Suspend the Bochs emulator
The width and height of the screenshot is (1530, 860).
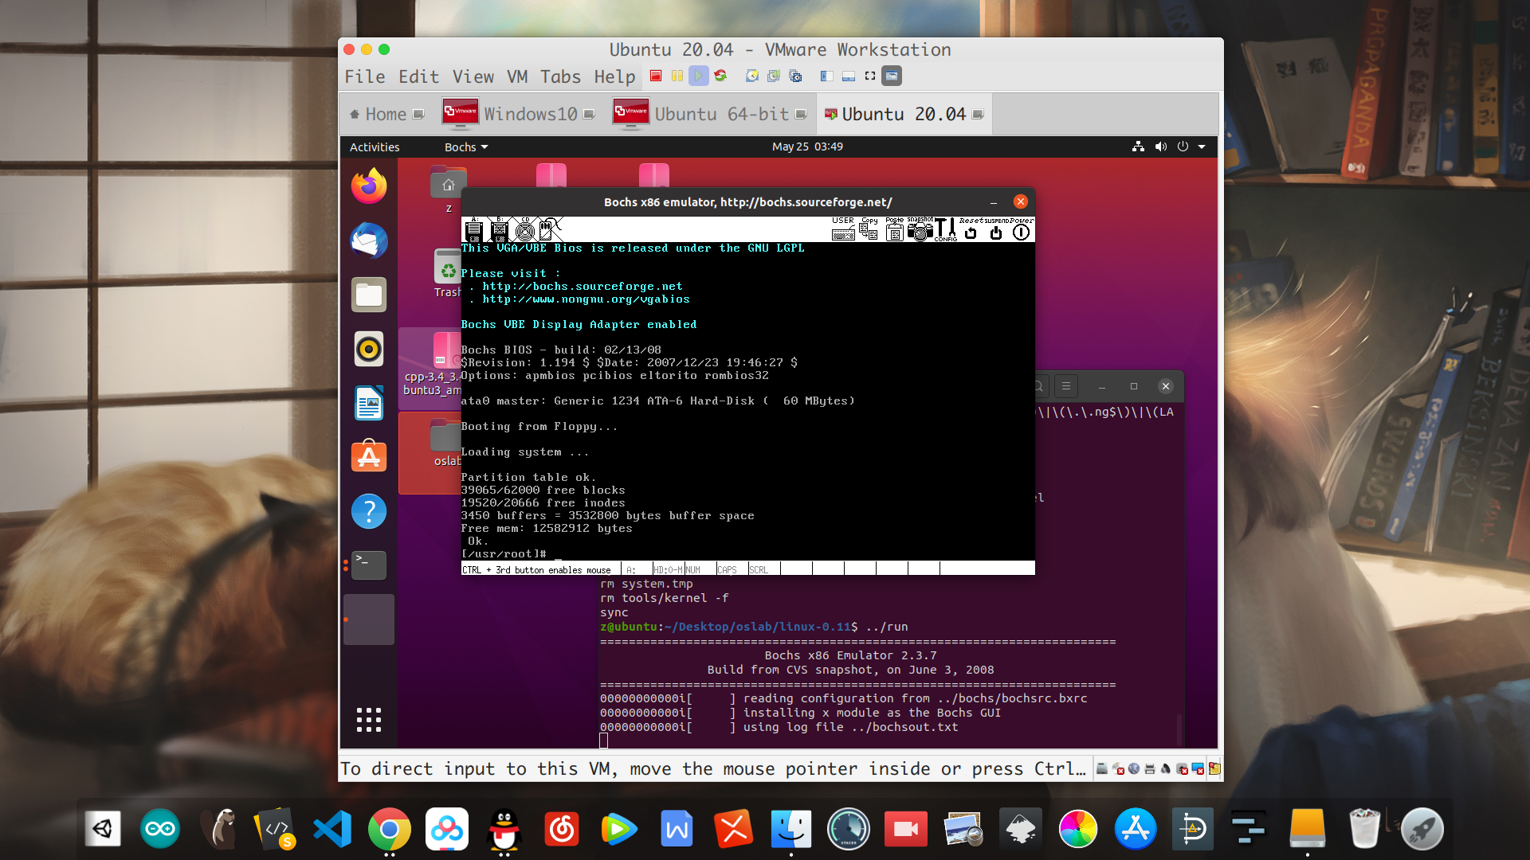(x=996, y=232)
